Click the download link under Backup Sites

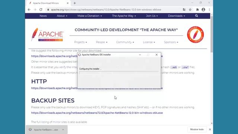[x=97, y=113]
